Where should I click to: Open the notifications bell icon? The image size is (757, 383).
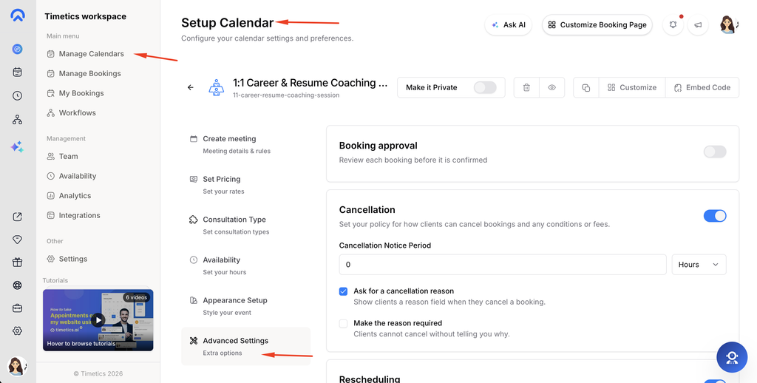[x=673, y=24]
